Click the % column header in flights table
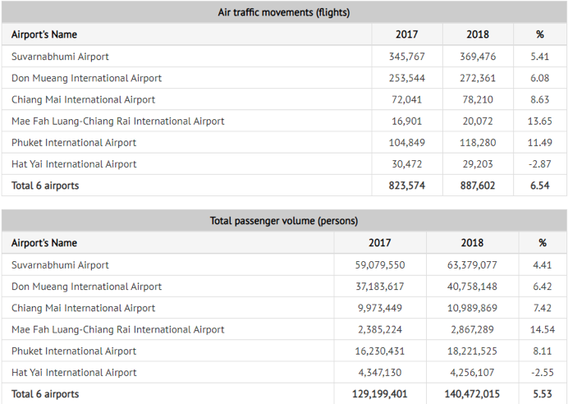This screenshot has width=568, height=404. tap(539, 35)
